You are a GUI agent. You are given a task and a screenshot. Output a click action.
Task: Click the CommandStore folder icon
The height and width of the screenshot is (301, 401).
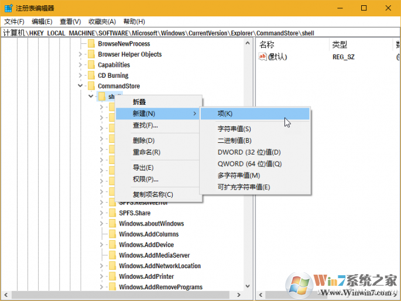(90, 86)
